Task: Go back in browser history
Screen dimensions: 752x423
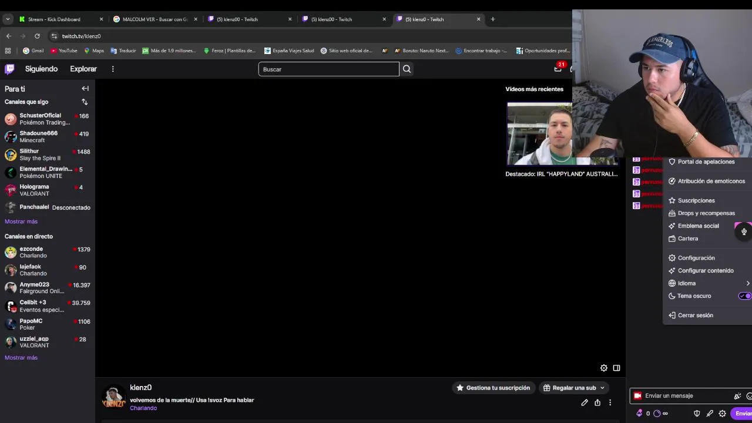Action: tap(8, 36)
